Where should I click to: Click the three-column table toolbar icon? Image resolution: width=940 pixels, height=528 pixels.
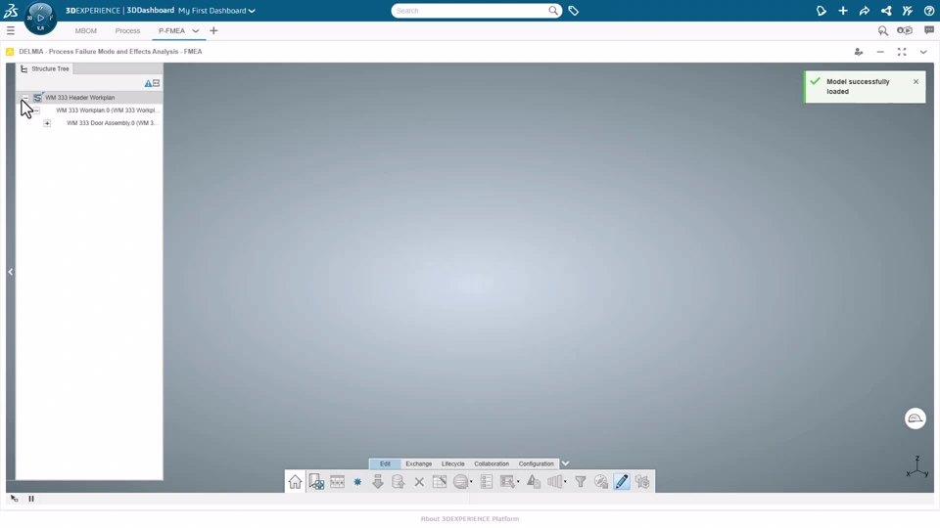point(337,482)
